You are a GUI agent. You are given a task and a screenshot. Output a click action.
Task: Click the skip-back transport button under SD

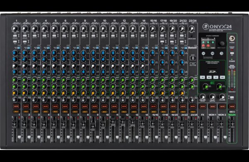(x=203, y=77)
